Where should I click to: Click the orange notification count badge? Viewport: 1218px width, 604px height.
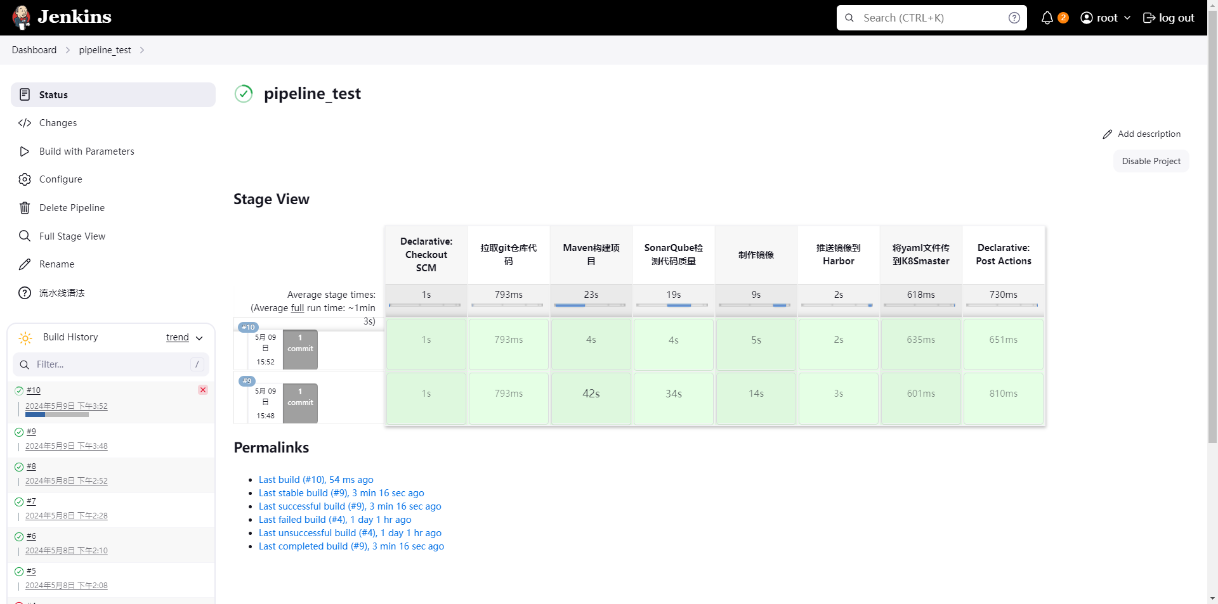[x=1063, y=18]
